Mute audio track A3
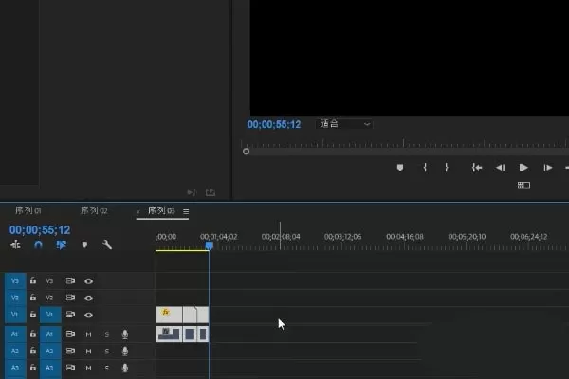Viewport: 569px width, 379px height. point(88,369)
